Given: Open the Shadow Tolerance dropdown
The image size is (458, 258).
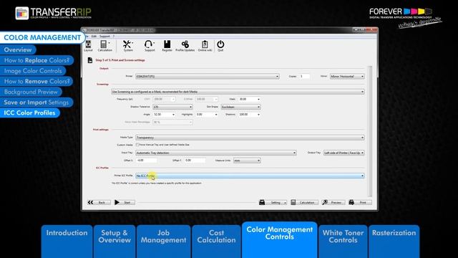Looking at the screenshot, I should click(172, 107).
